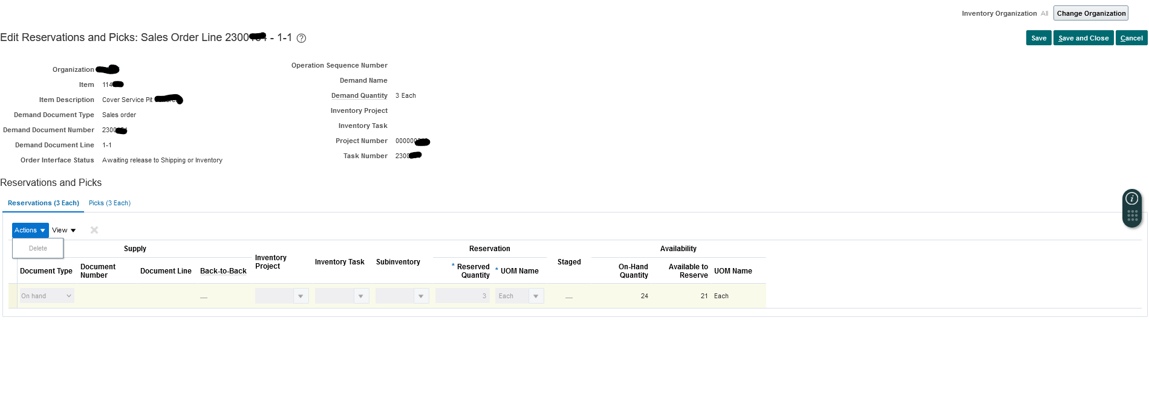The width and height of the screenshot is (1149, 393).
Task: Cancel the reservation edit
Action: pyautogui.click(x=1131, y=38)
